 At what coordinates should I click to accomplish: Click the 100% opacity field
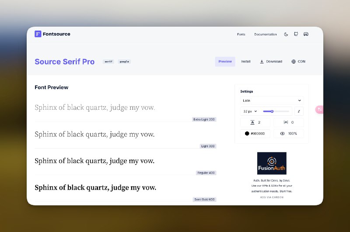tap(289, 134)
